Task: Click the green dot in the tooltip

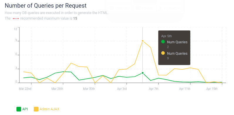Action: [163, 42]
